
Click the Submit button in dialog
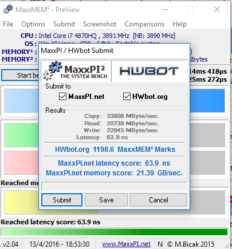click(62, 200)
